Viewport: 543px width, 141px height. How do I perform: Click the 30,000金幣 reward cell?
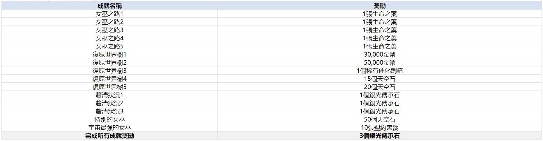click(x=379, y=55)
